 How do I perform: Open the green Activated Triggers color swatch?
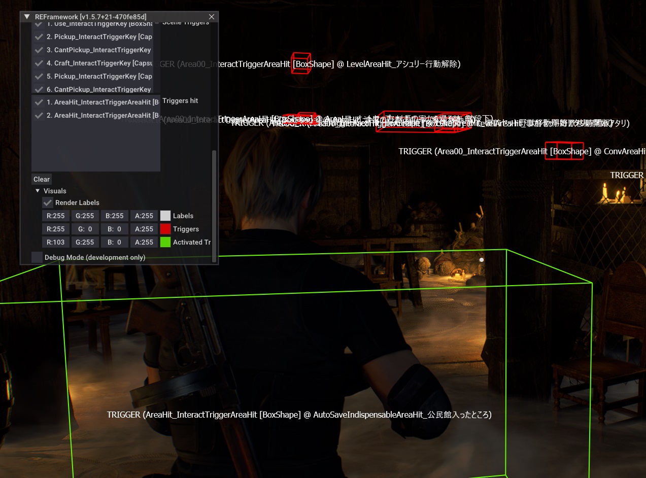pyautogui.click(x=165, y=242)
